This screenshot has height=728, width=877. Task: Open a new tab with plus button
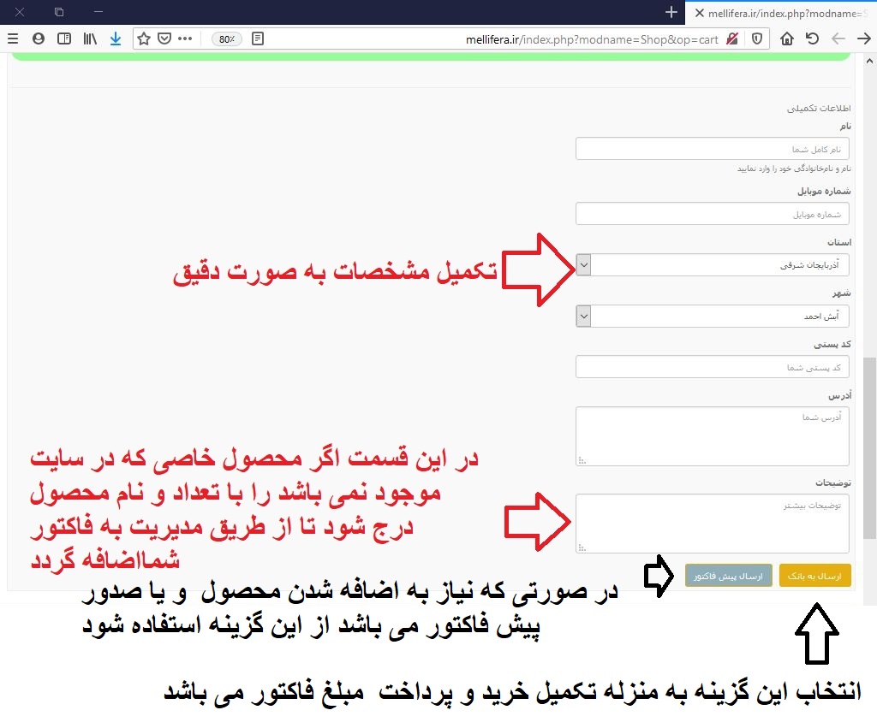point(671,12)
